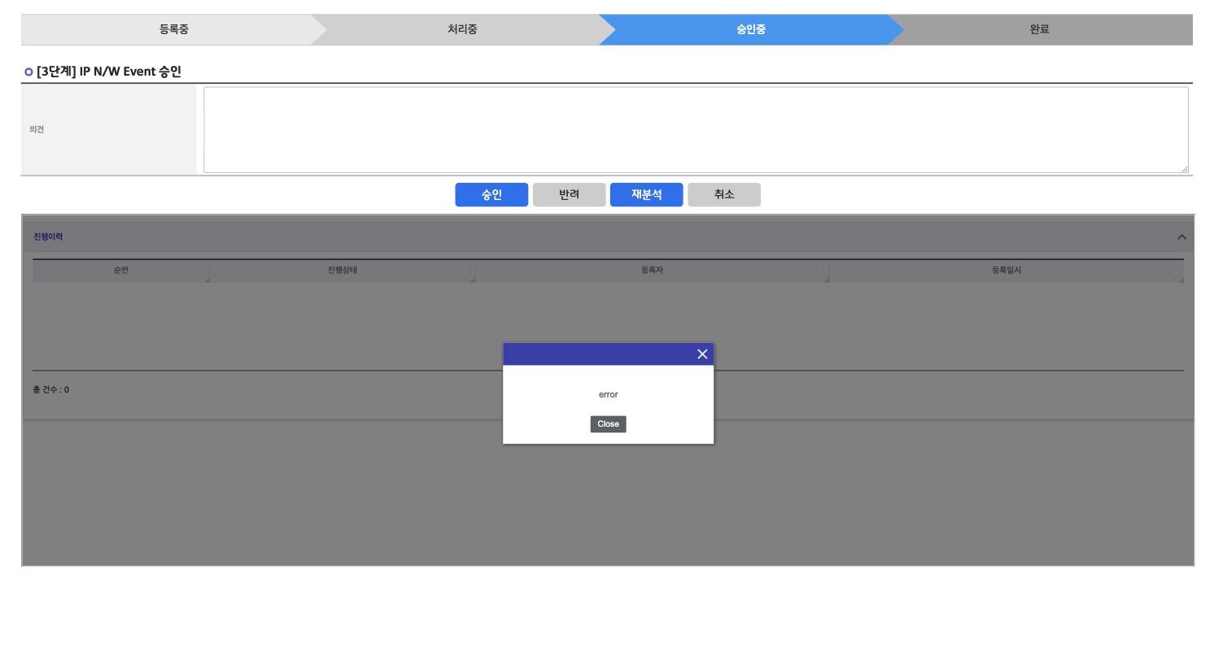
Task: Sort by the 순번 column header
Action: click(120, 271)
